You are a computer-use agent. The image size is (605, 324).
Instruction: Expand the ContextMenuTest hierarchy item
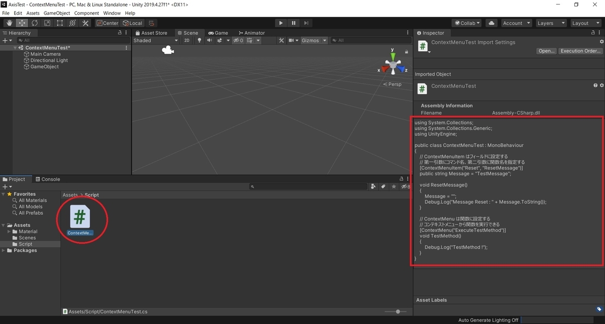(16, 47)
